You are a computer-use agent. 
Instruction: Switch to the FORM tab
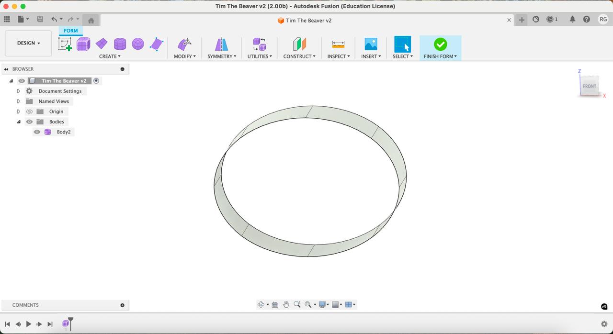point(70,31)
